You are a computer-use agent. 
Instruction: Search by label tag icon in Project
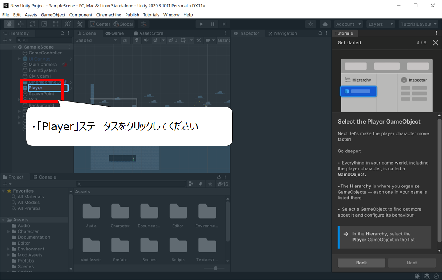click(200, 184)
